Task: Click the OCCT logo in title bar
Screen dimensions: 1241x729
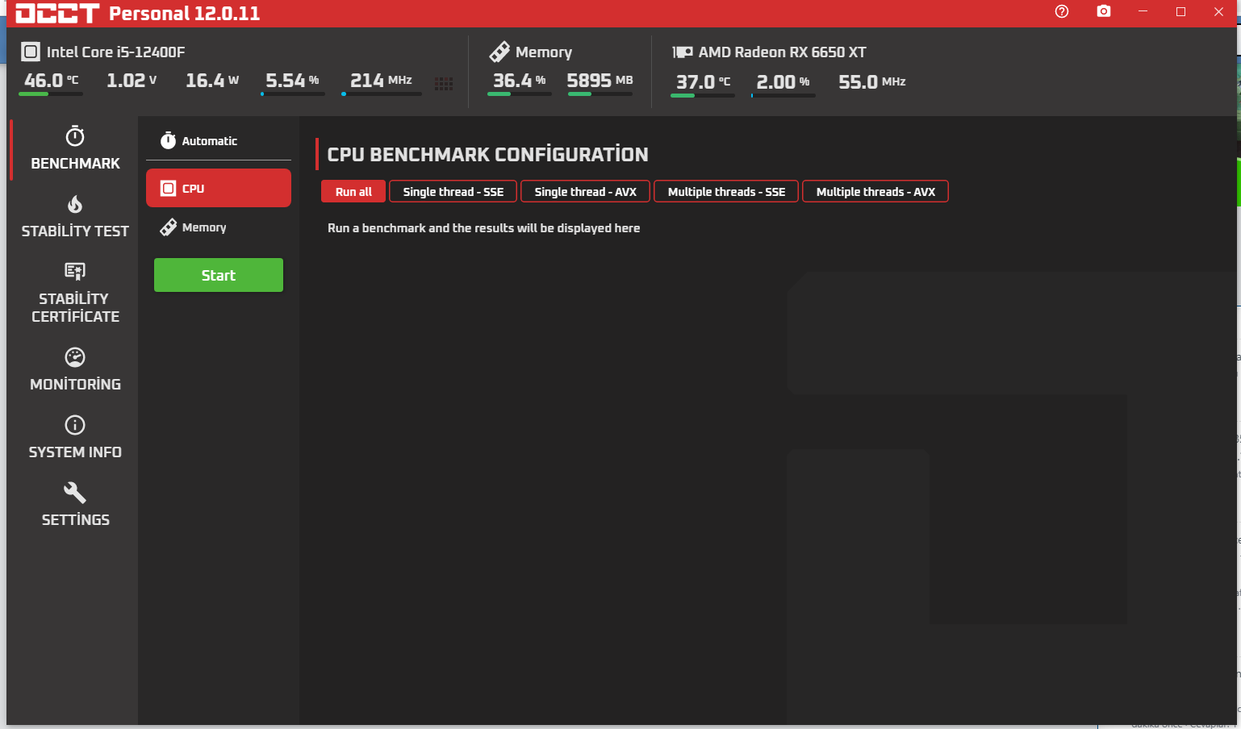Action: 57,14
